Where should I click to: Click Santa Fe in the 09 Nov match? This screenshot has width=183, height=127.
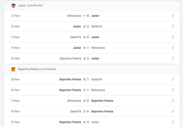[x=76, y=111]
